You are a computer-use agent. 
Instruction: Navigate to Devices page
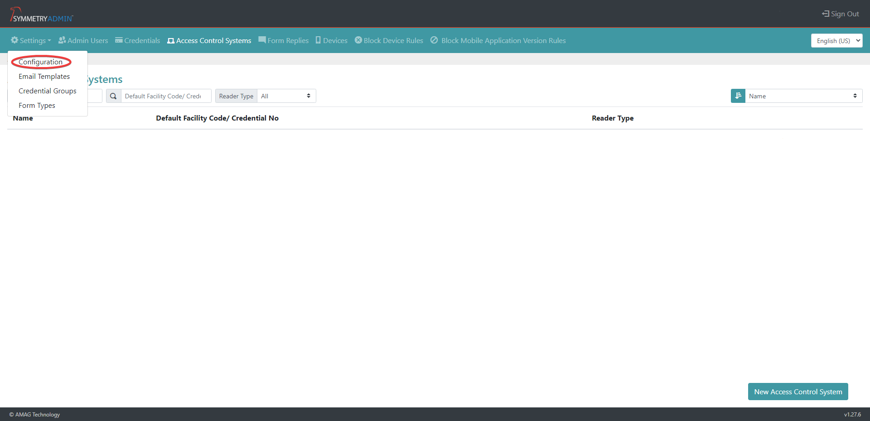332,40
